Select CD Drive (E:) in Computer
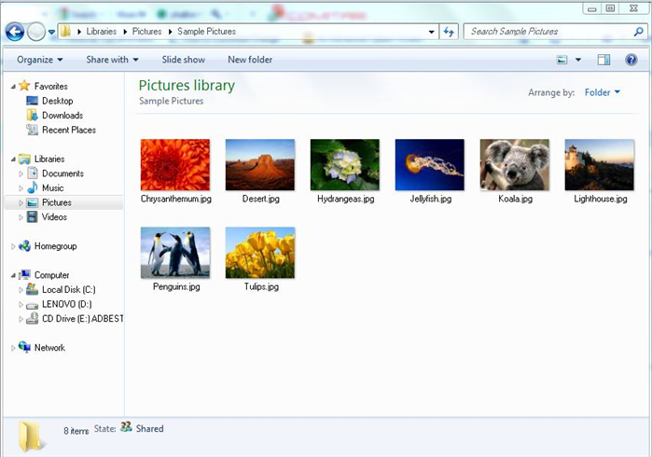 (81, 319)
